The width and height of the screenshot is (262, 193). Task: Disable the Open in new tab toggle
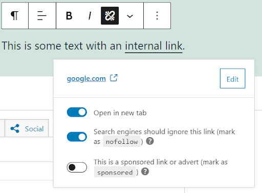[77, 112]
